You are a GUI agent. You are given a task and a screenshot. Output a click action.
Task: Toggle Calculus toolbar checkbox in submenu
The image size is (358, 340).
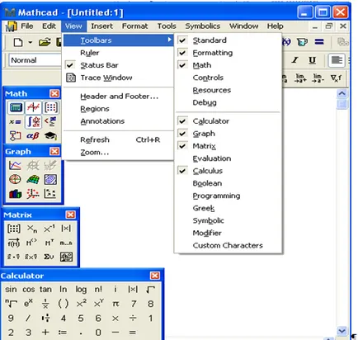pos(182,171)
